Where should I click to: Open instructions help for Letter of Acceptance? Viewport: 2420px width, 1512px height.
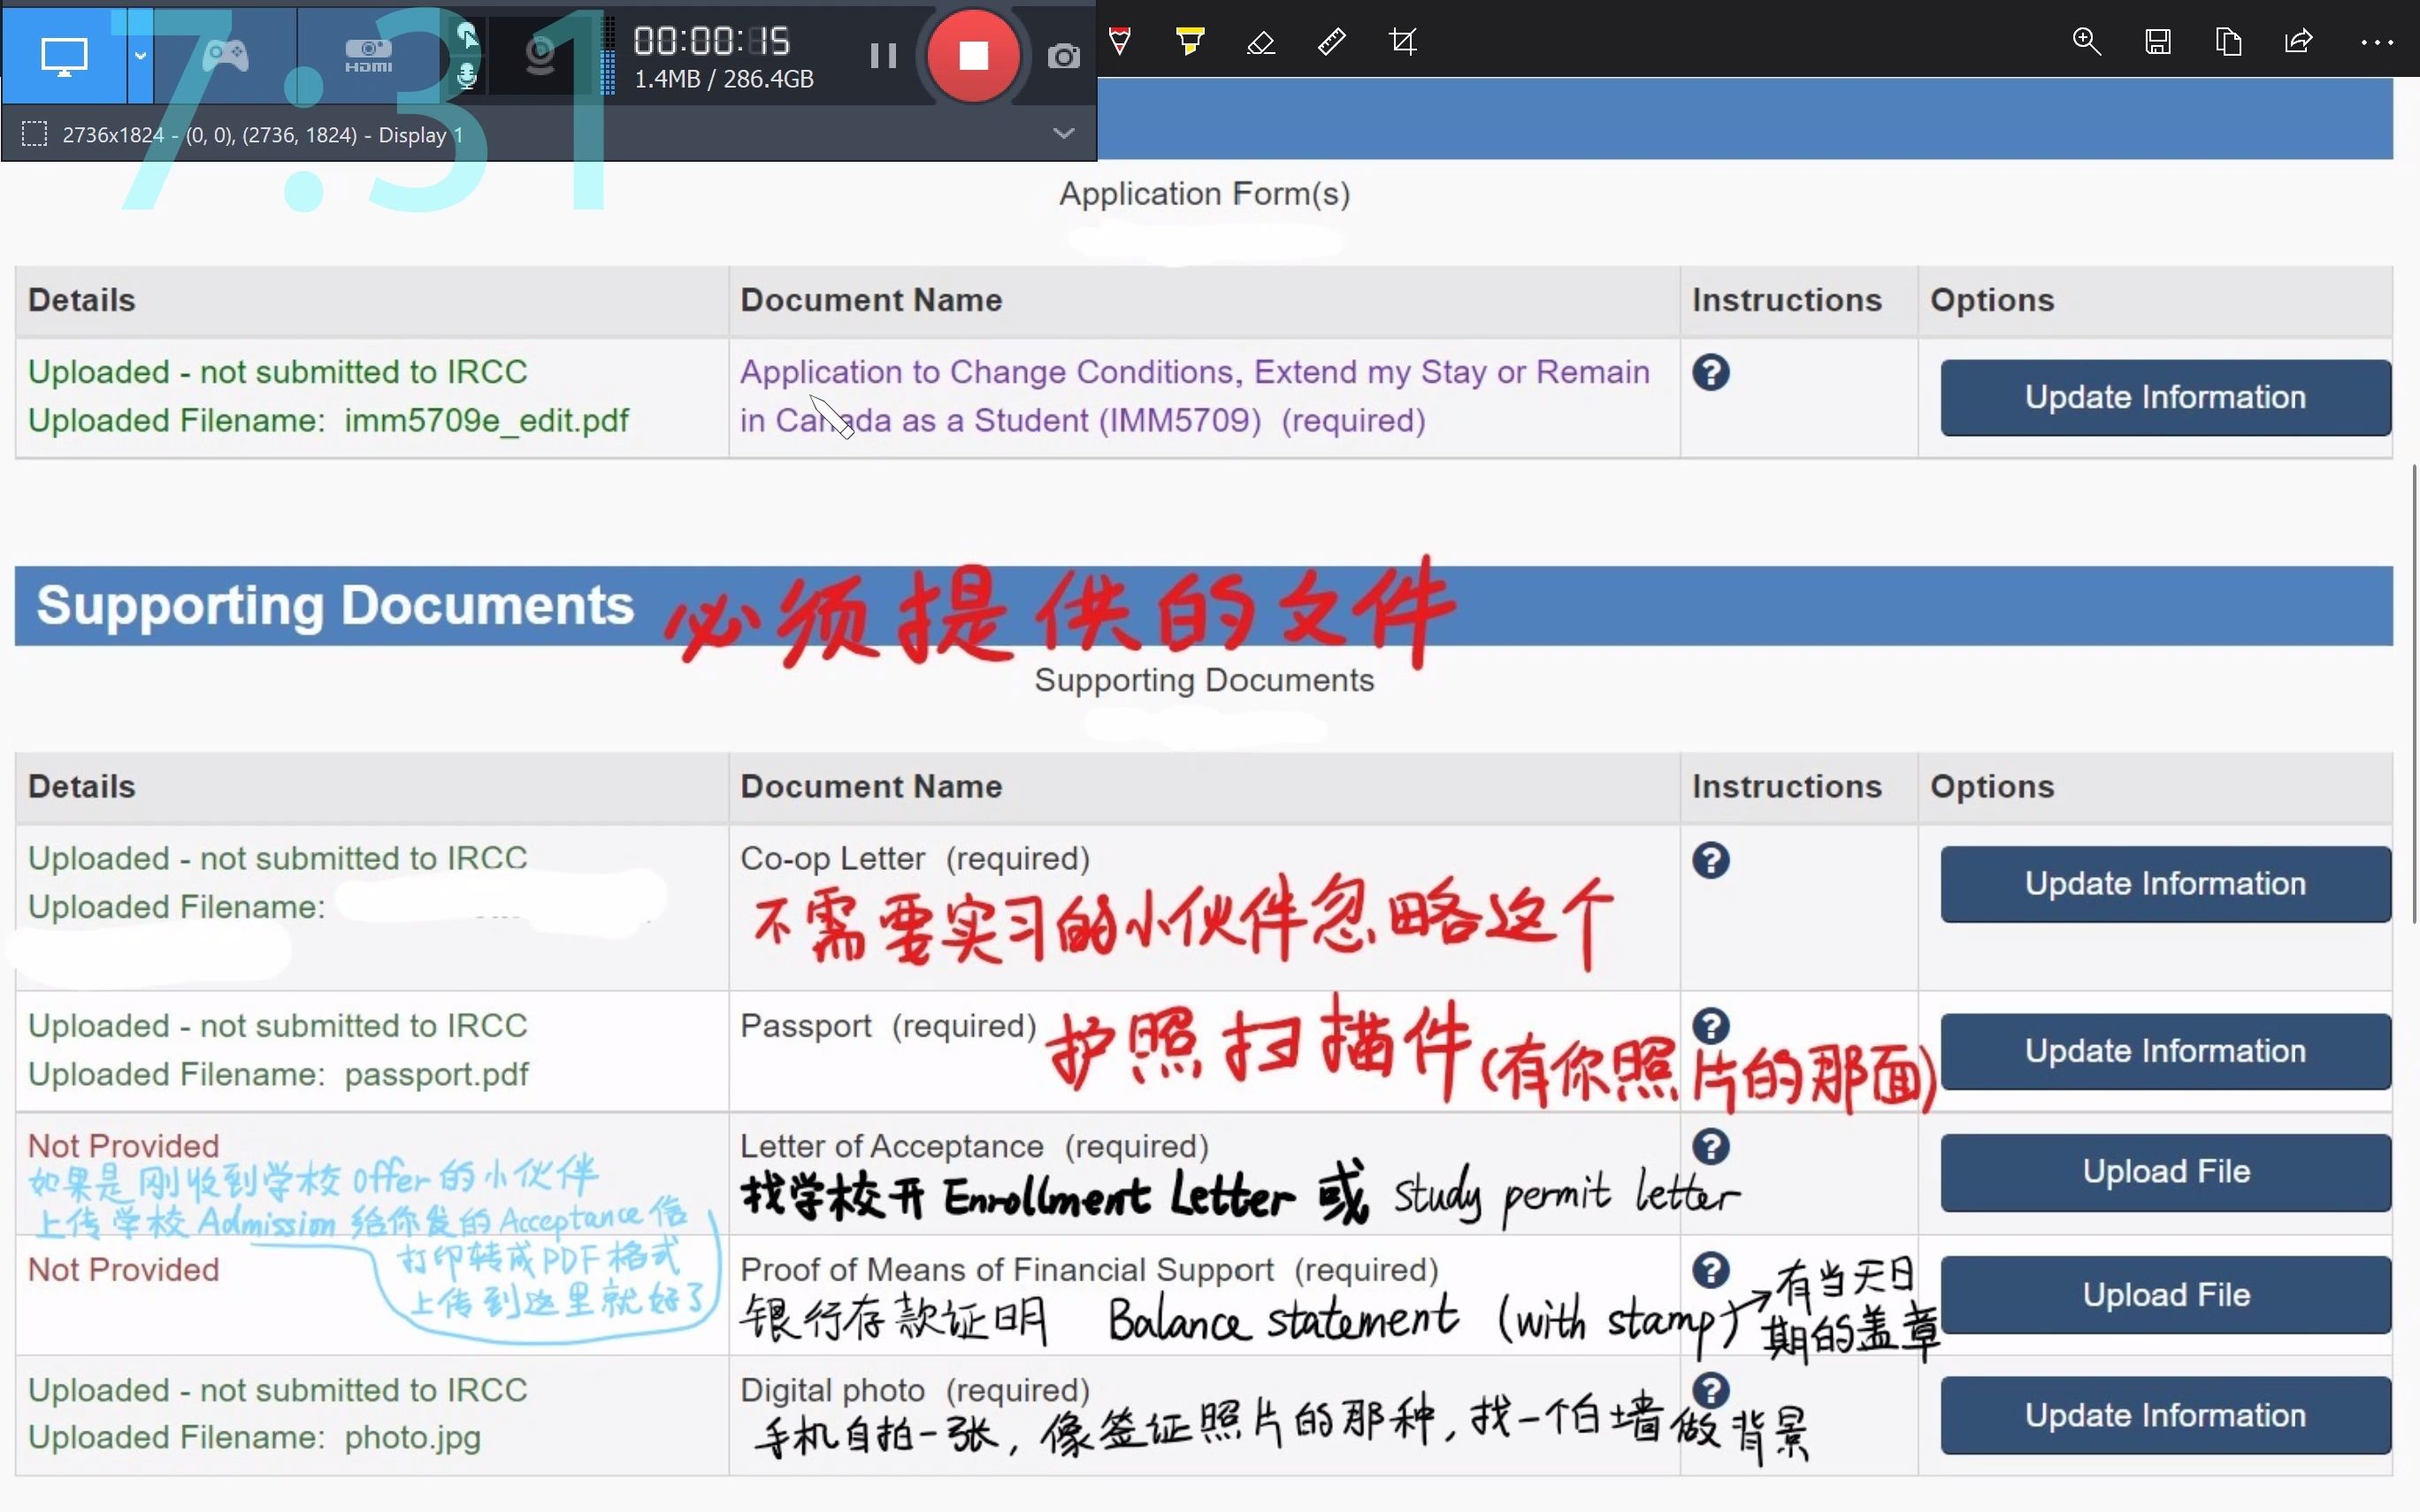click(1710, 1147)
